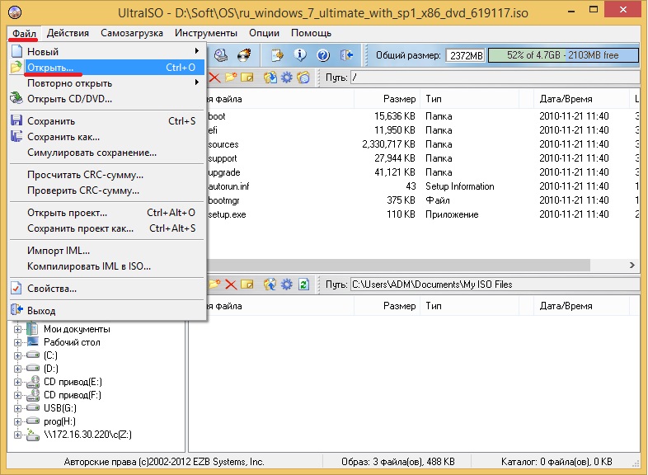648x475 pixels.
Task: Select the setup.exe file row
Action: (x=422, y=214)
